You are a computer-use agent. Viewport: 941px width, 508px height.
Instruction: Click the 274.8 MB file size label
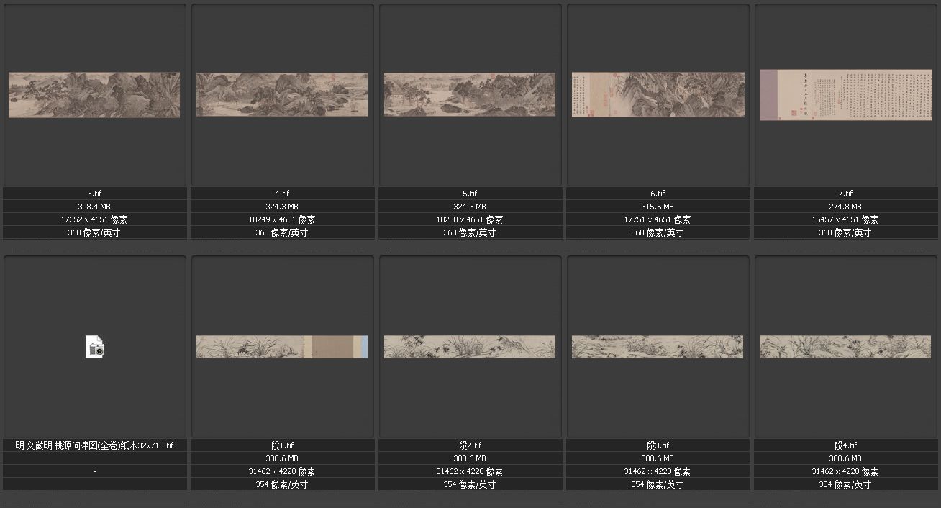point(845,207)
